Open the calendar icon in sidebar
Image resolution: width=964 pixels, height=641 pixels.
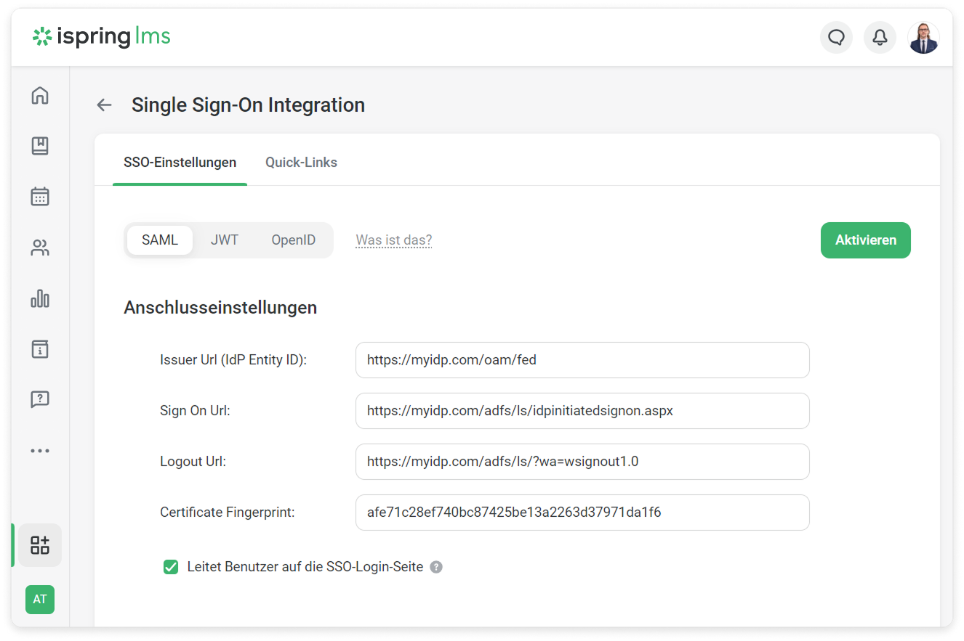[40, 197]
